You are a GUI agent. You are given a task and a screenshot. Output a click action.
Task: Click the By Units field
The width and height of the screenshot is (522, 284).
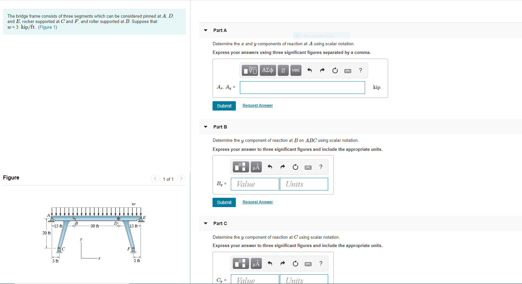pyautogui.click(x=304, y=184)
